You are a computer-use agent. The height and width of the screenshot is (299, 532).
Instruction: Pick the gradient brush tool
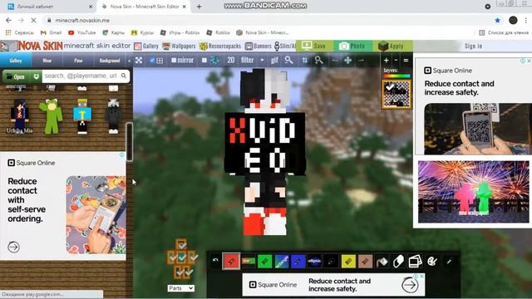click(282, 262)
